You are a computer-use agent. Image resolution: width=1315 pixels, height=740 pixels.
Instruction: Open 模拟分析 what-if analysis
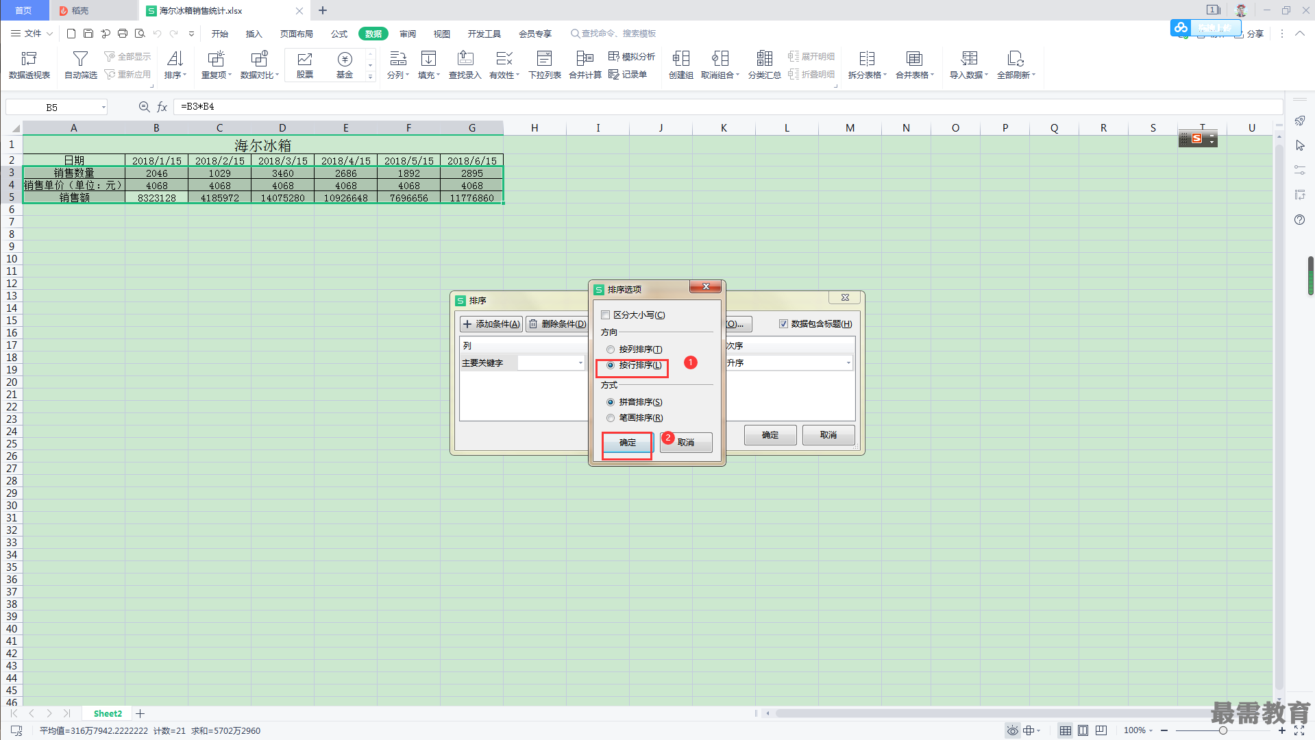pos(632,56)
